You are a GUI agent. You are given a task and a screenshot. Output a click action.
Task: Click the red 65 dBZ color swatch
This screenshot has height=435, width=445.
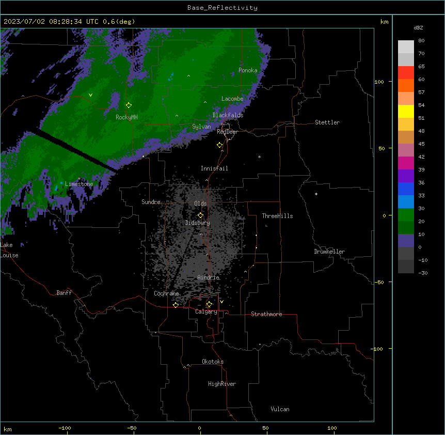tap(406, 73)
